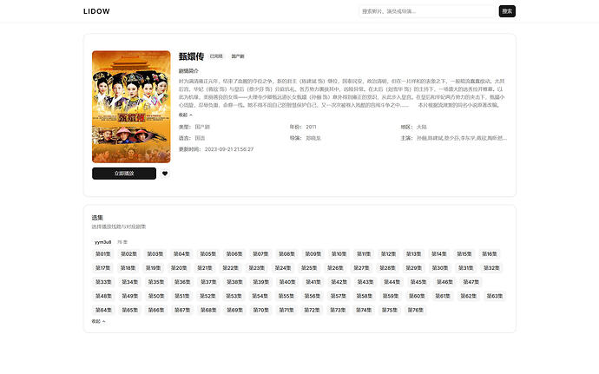Select episode 第74集
This screenshot has width=599, height=374.
(364, 310)
